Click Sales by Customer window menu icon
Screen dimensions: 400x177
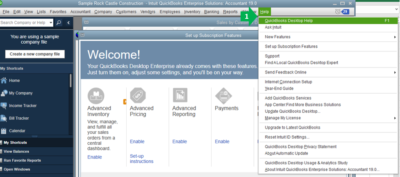click(86, 22)
